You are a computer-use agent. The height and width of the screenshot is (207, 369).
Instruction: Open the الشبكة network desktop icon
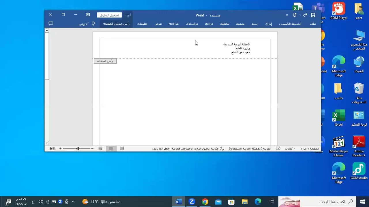(359, 65)
